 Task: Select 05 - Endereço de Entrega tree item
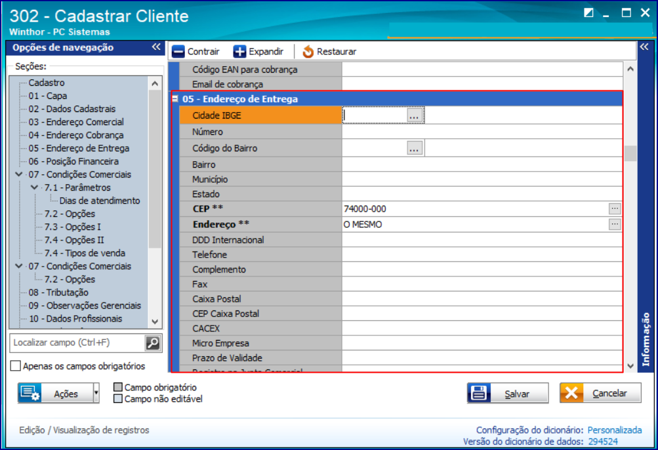pos(79,148)
